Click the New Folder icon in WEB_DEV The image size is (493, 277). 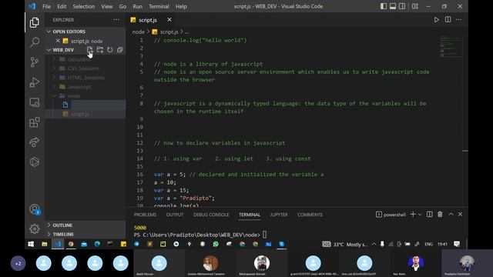(100, 49)
